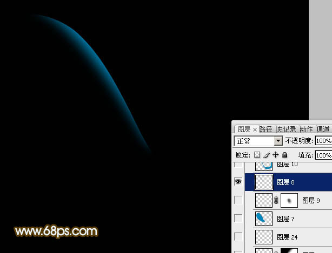332x253 pixels.
Task: Click lock all padlock icon
Action: (x=284, y=155)
